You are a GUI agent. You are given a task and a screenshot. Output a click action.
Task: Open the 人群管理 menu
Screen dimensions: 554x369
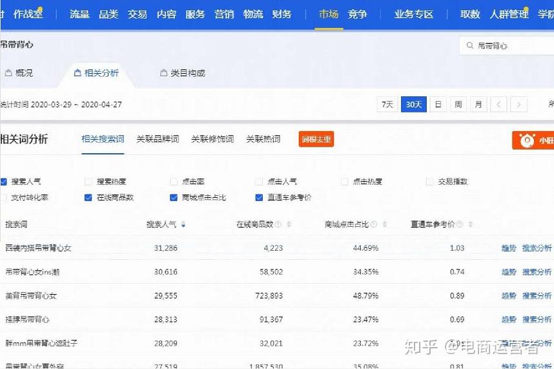[509, 14]
